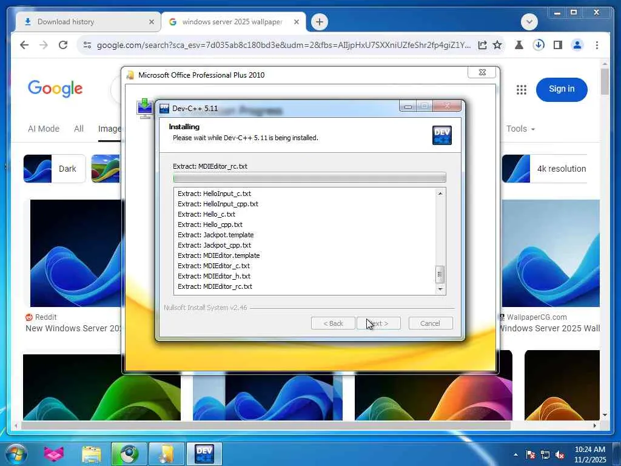Open Windows Start menu orb
This screenshot has width=621, height=466.
click(x=16, y=454)
